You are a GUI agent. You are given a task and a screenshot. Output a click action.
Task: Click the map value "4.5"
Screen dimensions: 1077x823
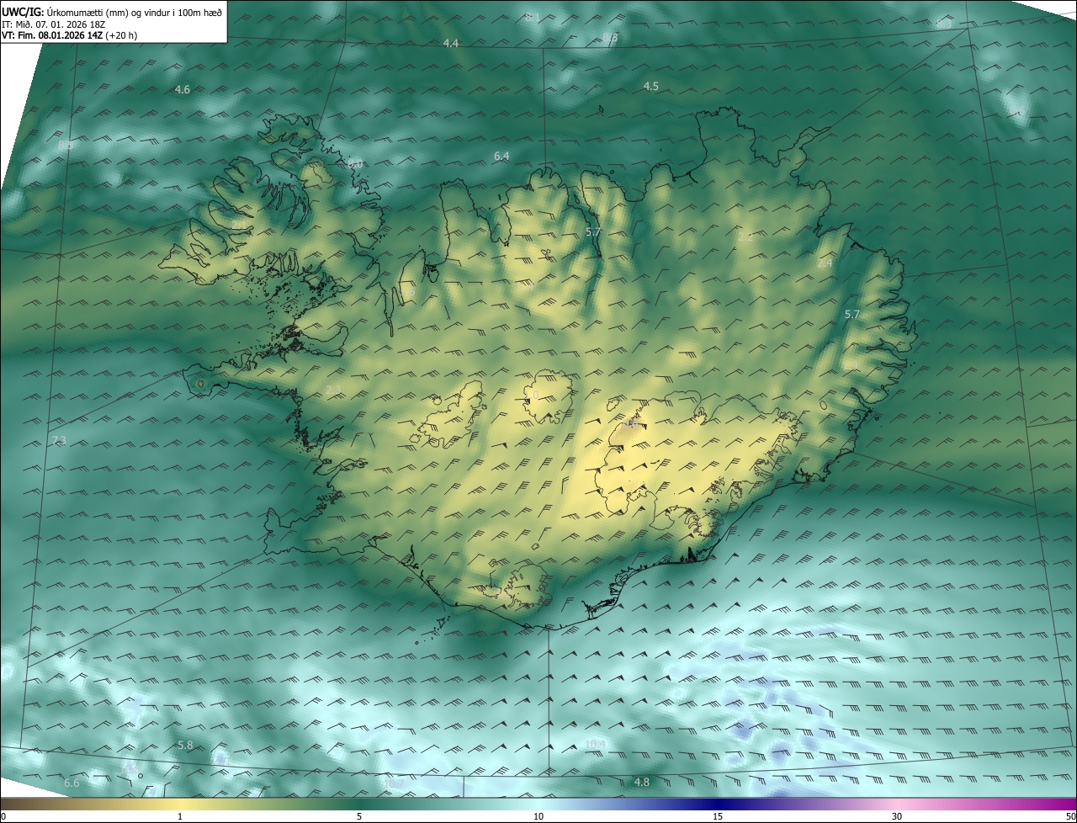[x=651, y=86]
